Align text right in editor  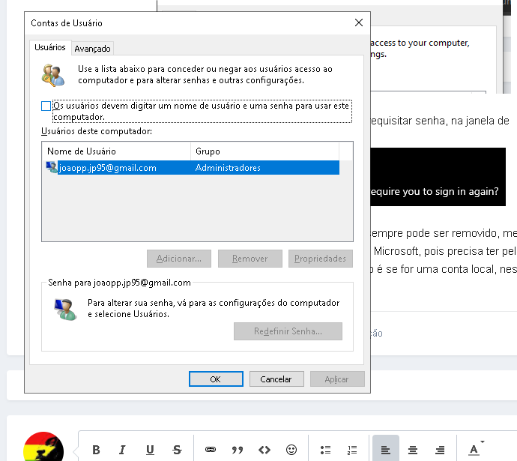pyautogui.click(x=440, y=450)
